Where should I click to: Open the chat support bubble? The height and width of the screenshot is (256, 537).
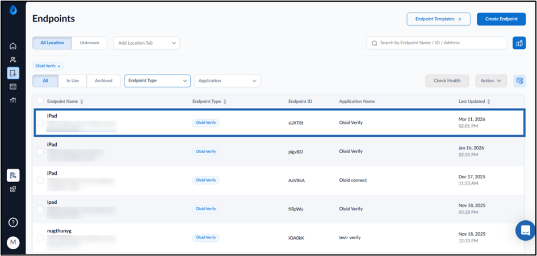525,230
